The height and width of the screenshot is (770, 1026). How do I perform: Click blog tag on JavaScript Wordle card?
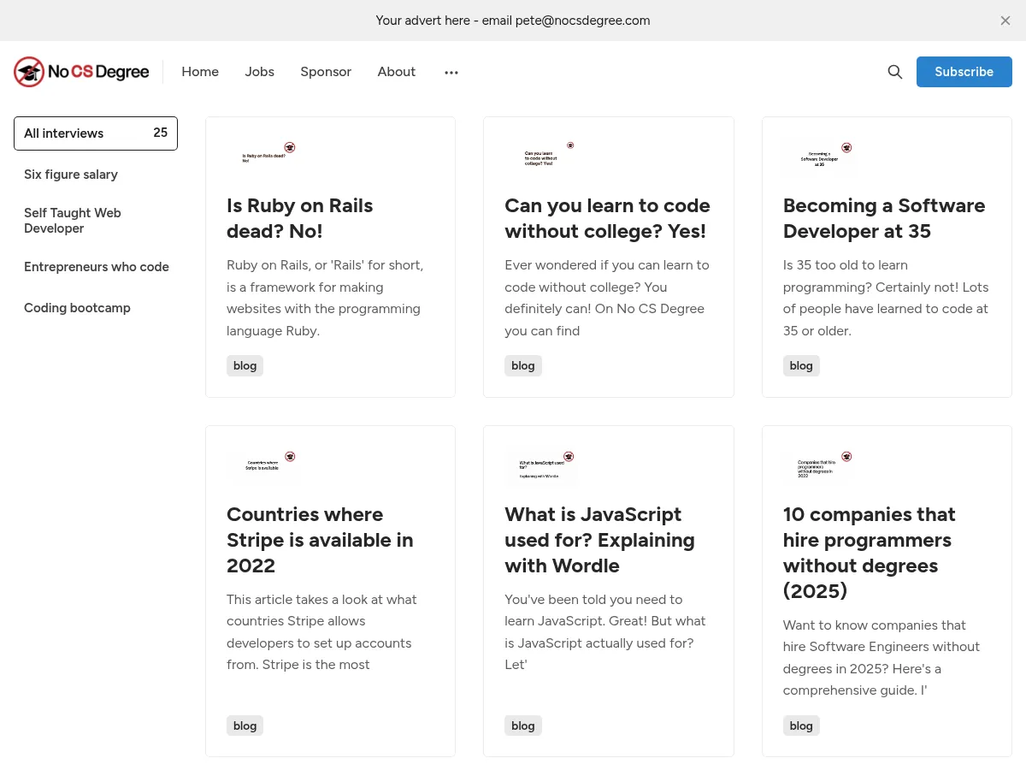pyautogui.click(x=522, y=726)
